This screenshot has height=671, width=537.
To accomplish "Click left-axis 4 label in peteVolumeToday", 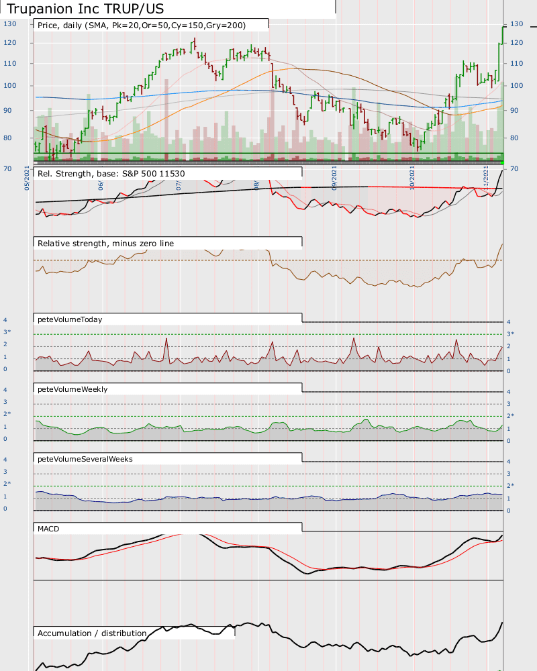I will click(5, 320).
